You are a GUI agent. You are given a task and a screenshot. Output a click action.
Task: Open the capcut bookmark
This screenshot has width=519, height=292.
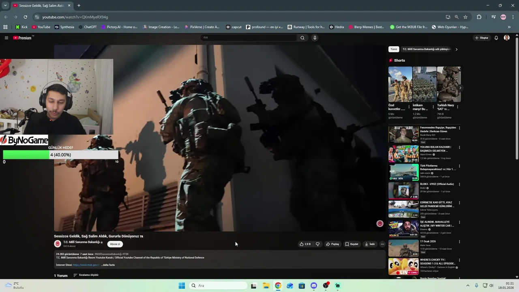point(234,27)
